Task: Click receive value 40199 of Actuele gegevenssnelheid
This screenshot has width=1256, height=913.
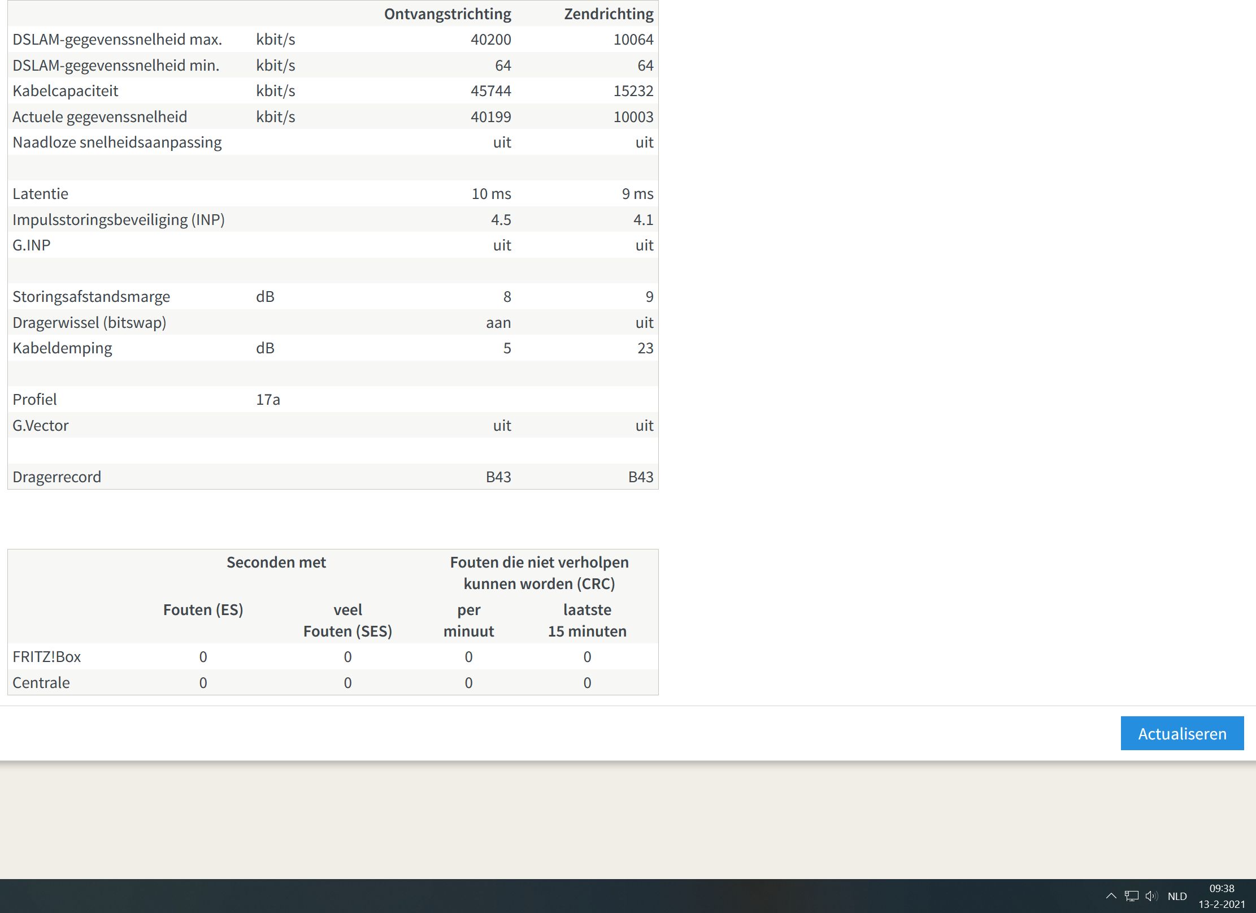Action: tap(490, 117)
